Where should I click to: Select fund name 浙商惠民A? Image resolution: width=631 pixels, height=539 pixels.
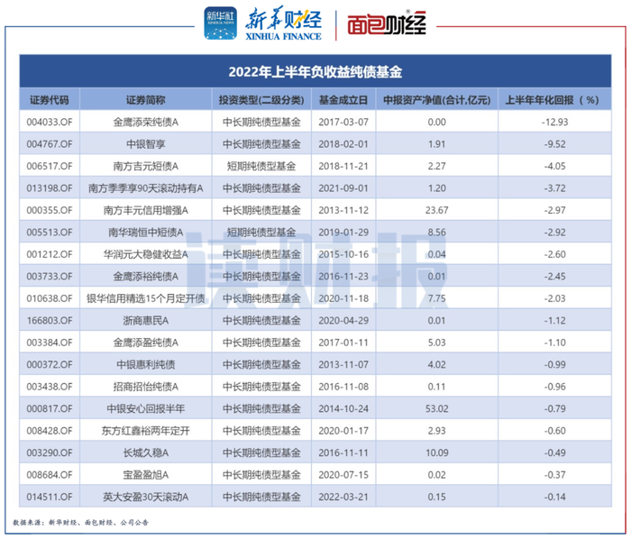pos(146,321)
